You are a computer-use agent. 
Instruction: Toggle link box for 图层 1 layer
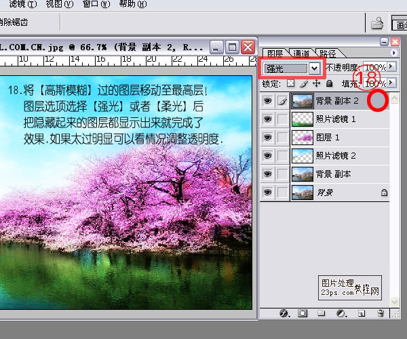283,137
